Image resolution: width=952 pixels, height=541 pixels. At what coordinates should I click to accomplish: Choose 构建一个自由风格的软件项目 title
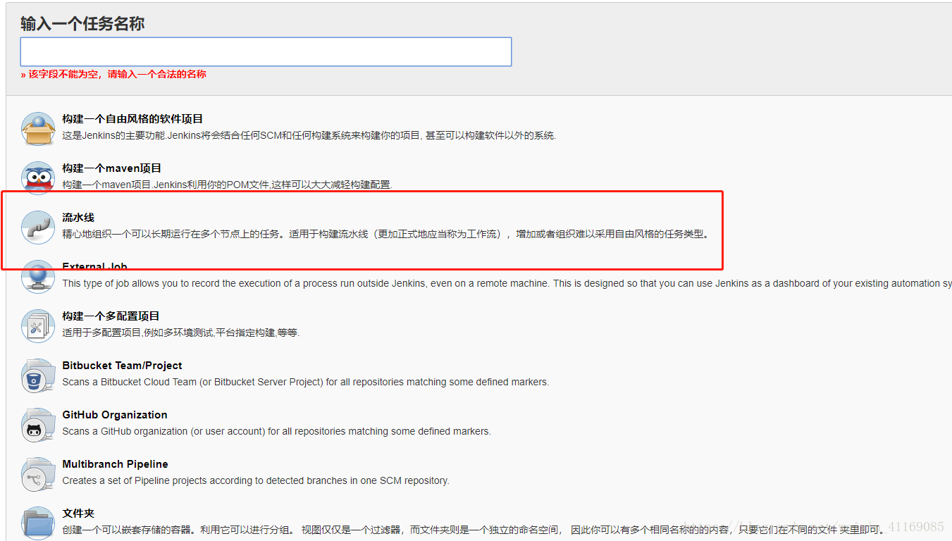pyautogui.click(x=132, y=119)
